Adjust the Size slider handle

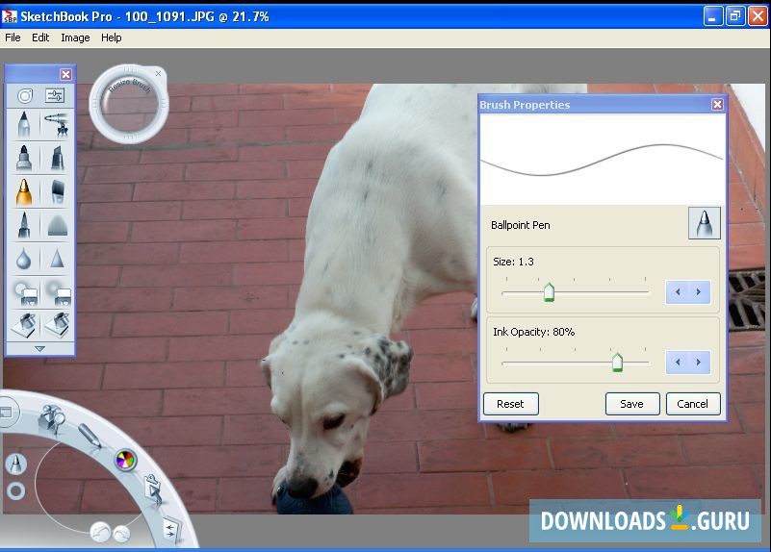[549, 292]
